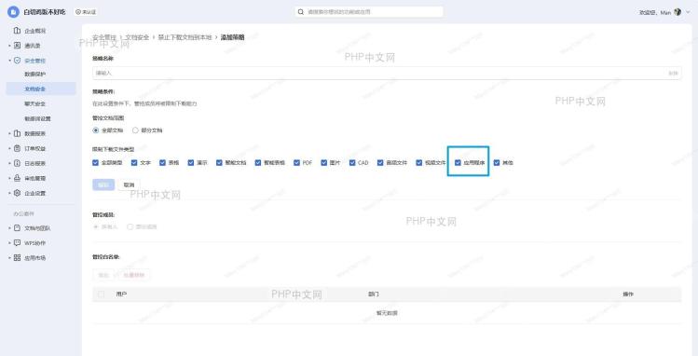Uncheck the 音频文件 checkbox

380,163
